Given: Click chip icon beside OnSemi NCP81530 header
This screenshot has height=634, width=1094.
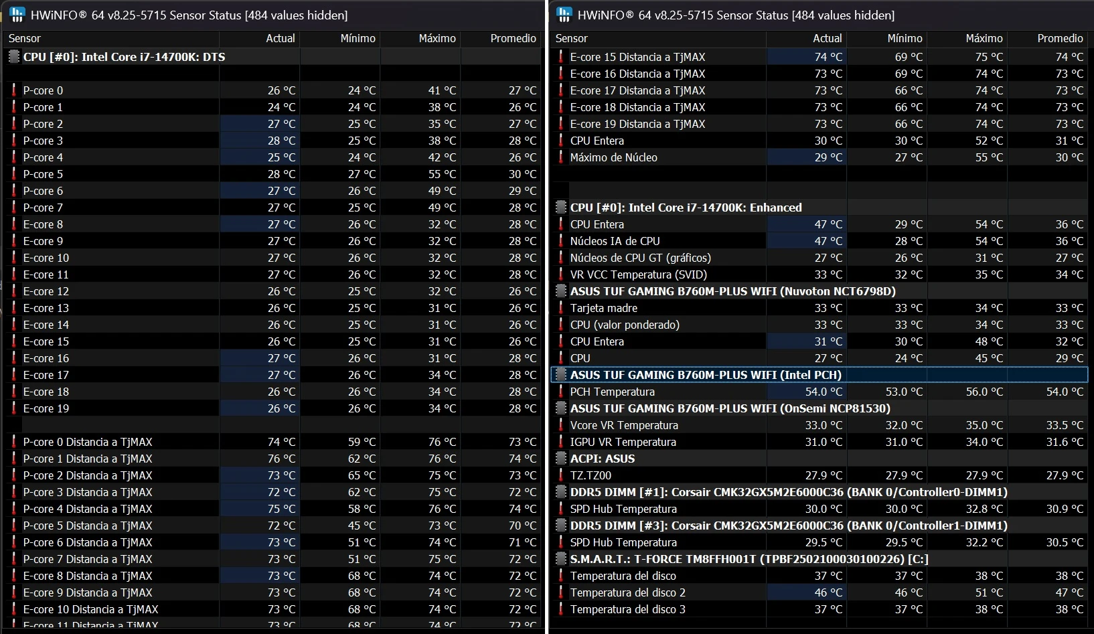Looking at the screenshot, I should click(x=561, y=408).
